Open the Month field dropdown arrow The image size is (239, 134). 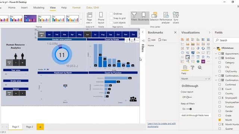206,79
